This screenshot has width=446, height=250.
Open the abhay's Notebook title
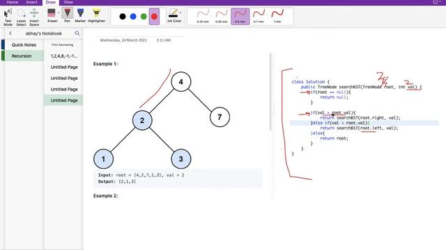click(43, 33)
